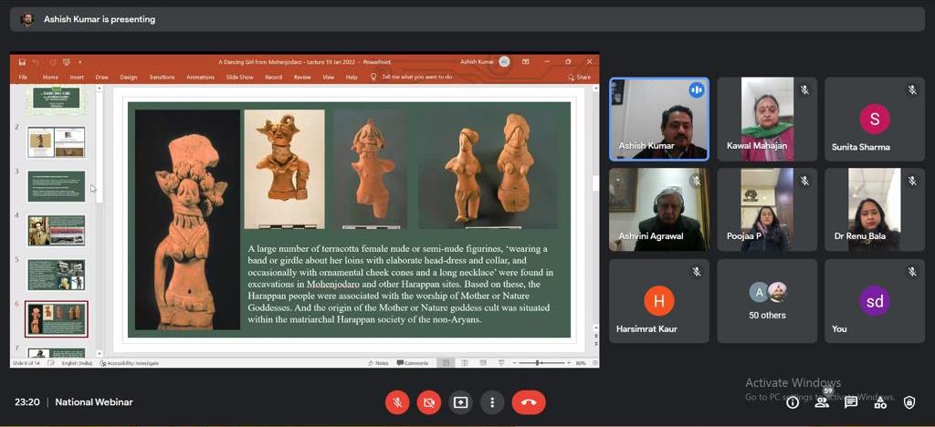Click the Present now screen-share button
This screenshot has width=935, height=427.
[460, 402]
